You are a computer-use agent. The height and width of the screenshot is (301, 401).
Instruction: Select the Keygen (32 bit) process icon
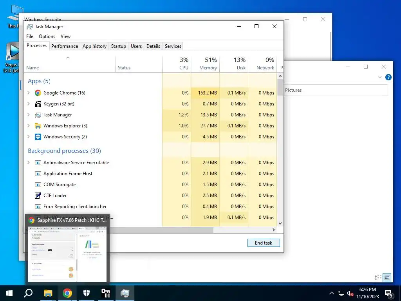pyautogui.click(x=38, y=104)
